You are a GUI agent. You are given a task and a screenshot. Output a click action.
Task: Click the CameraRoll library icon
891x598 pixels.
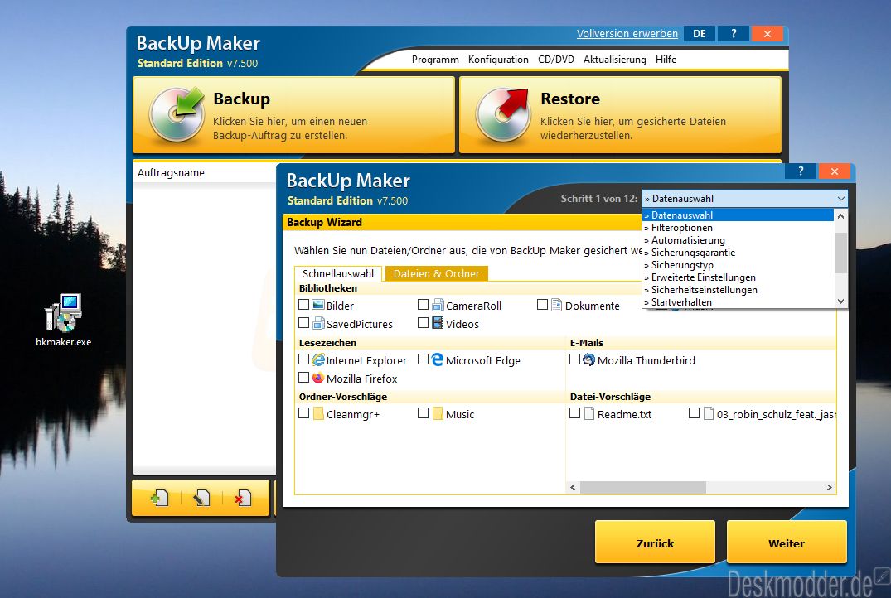pyautogui.click(x=438, y=305)
